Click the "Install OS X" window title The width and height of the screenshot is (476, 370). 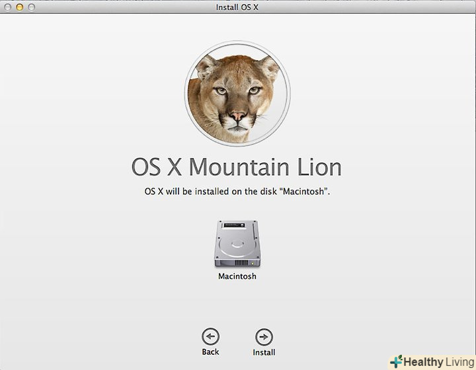point(237,7)
